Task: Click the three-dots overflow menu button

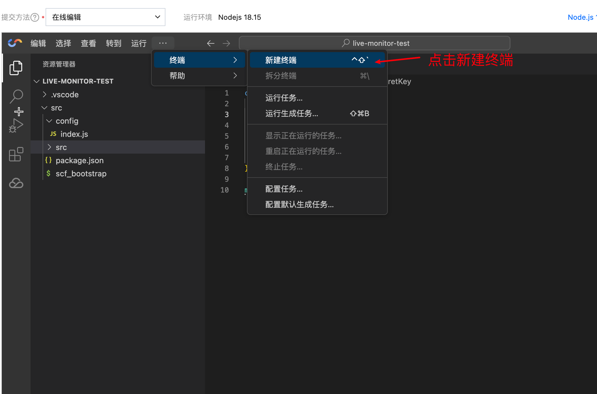Action: (163, 43)
